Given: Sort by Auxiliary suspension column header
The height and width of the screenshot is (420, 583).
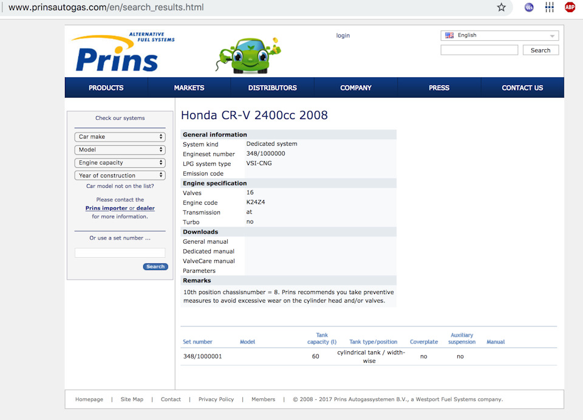Looking at the screenshot, I should tap(462, 339).
